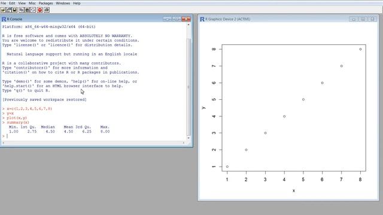Screen dimensions: 383x215
Task: Maximize the R Graphics Device 2 window
Action: (363, 19)
